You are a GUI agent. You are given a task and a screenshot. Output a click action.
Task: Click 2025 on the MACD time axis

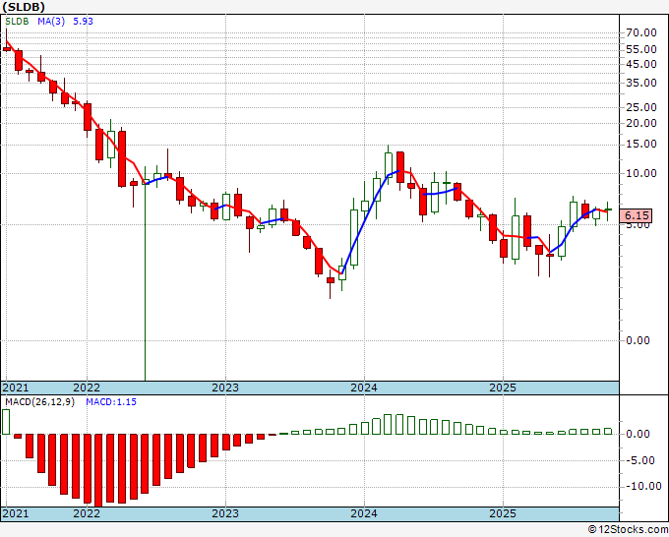pyautogui.click(x=503, y=513)
